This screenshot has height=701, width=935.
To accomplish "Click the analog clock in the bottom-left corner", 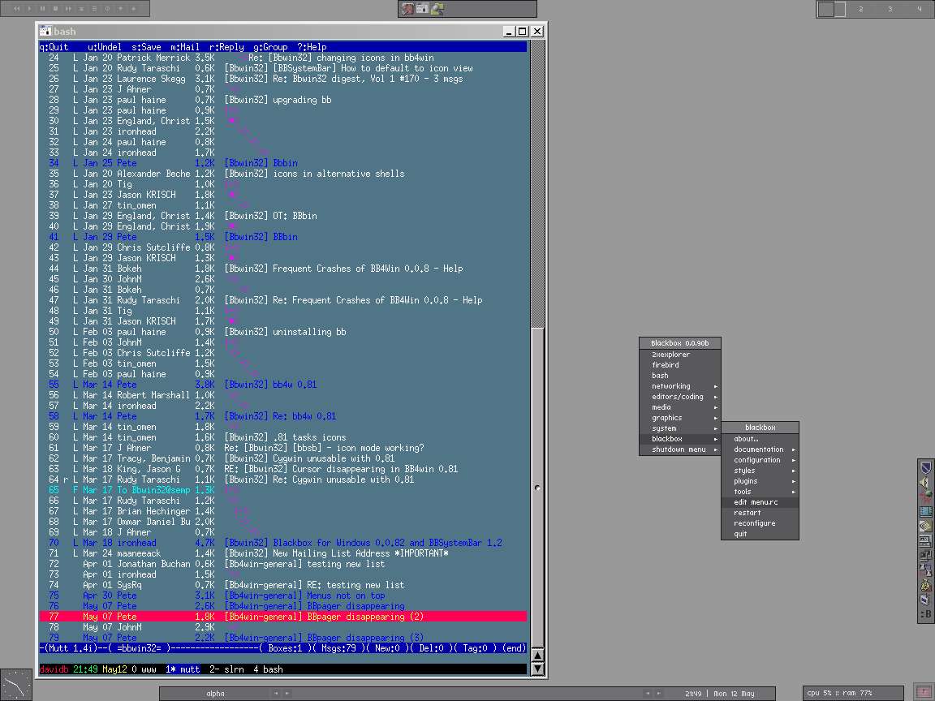I will pyautogui.click(x=15, y=684).
